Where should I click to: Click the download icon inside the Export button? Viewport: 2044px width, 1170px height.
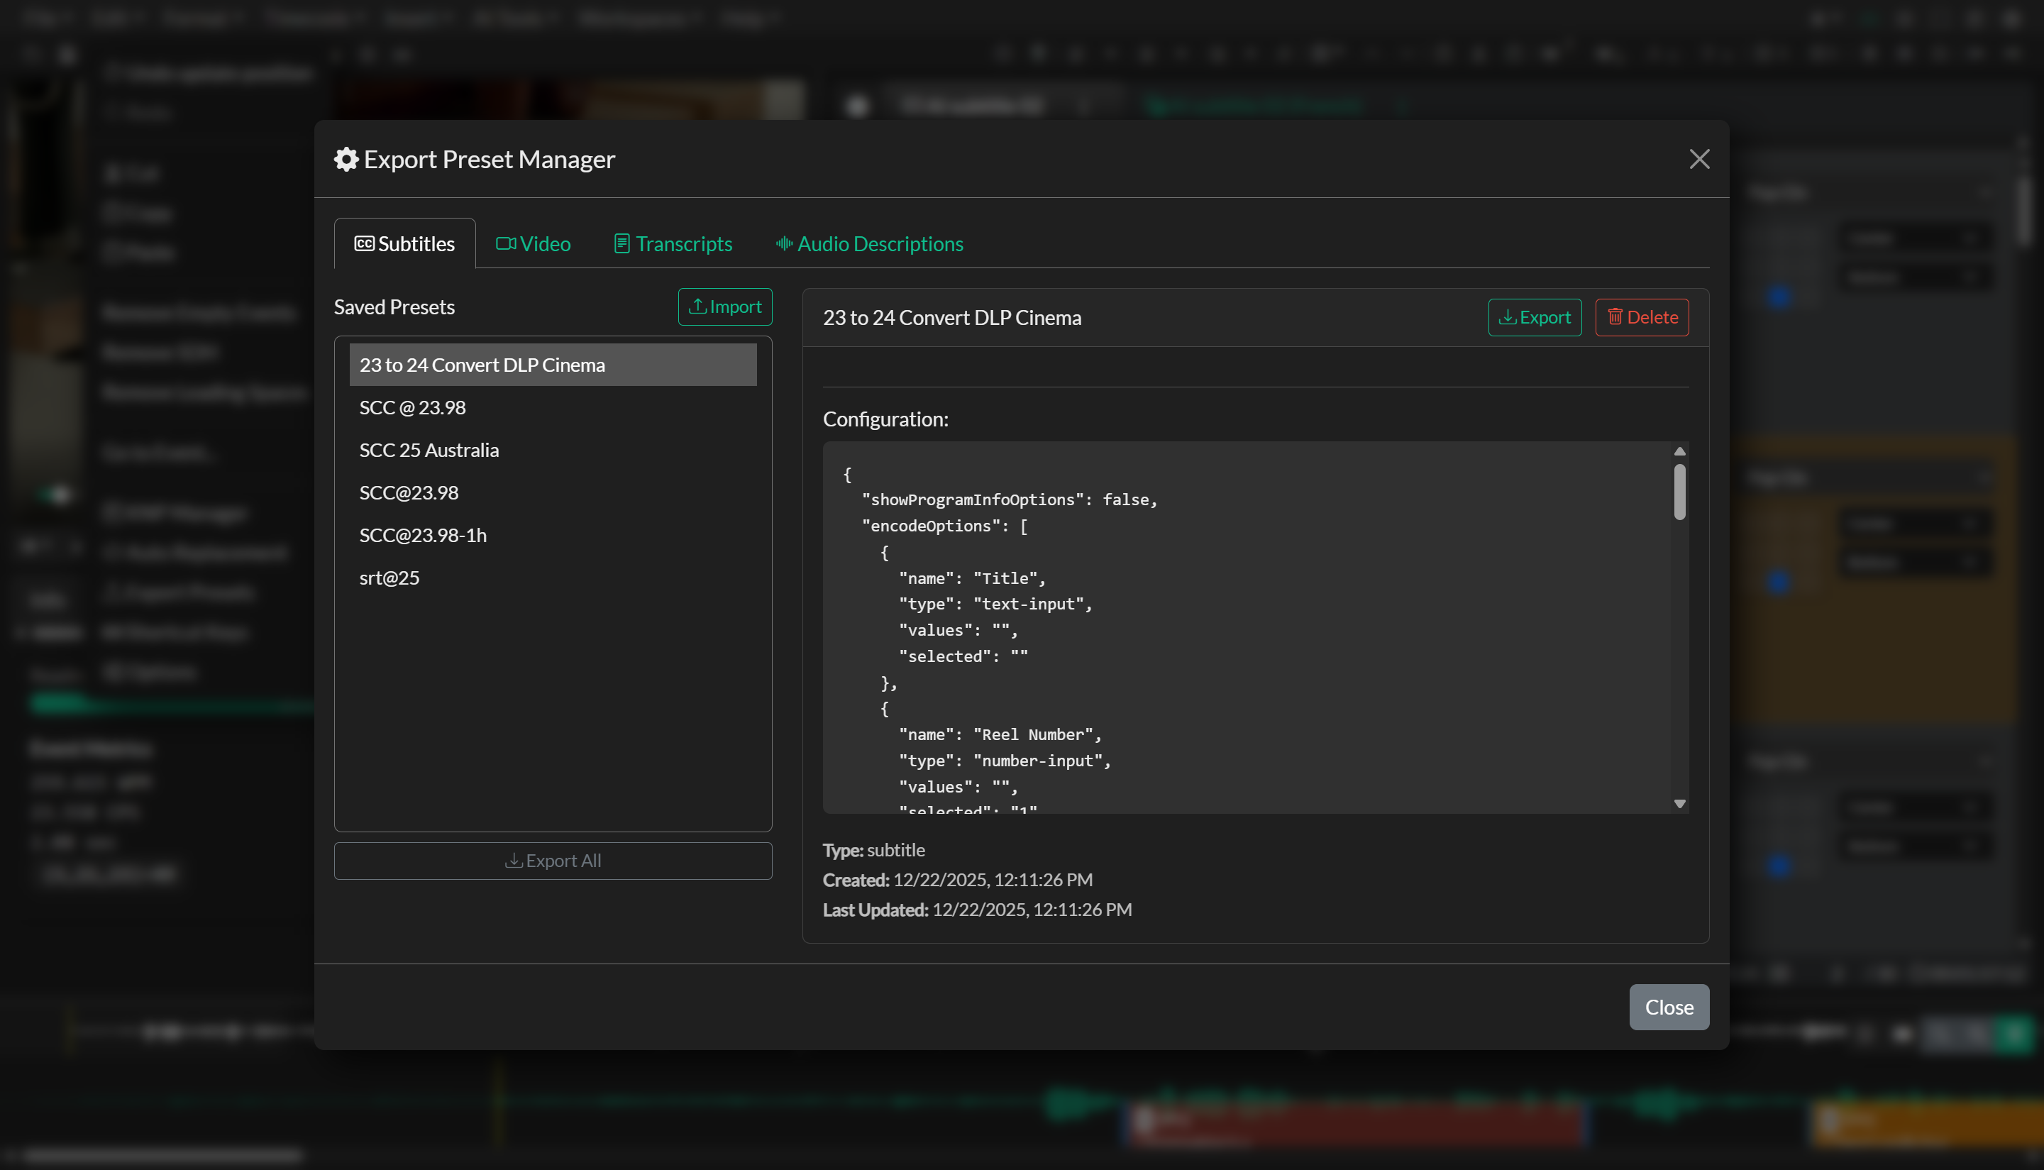1509,317
